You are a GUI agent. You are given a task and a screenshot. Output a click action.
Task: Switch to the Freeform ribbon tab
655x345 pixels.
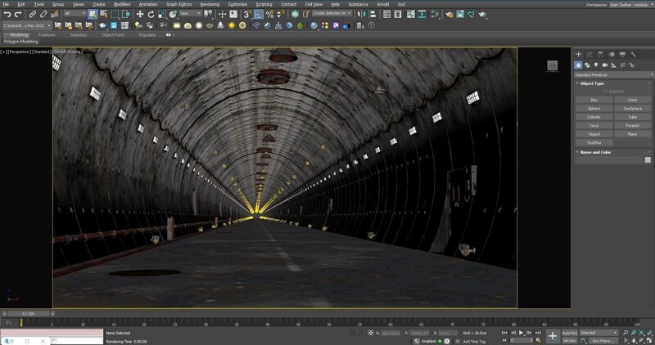[x=47, y=35]
